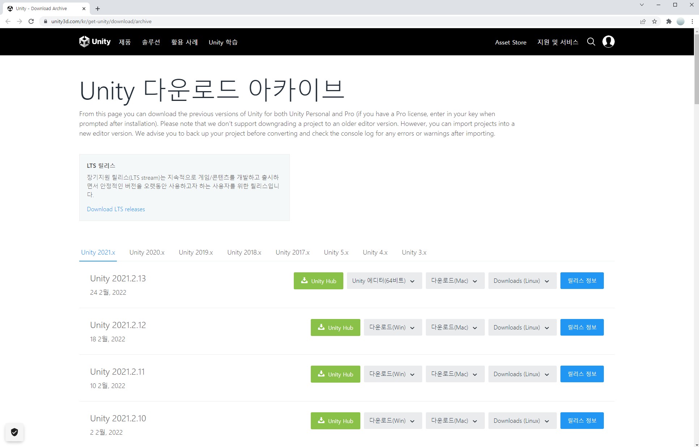Open the user account avatar icon

(608, 42)
